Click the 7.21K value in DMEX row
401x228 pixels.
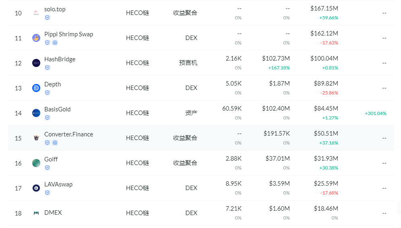(234, 209)
